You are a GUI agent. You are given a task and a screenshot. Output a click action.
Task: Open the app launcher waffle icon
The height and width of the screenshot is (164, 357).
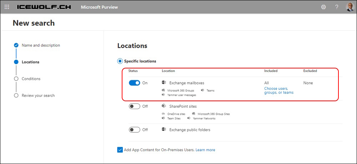pos(7,7)
